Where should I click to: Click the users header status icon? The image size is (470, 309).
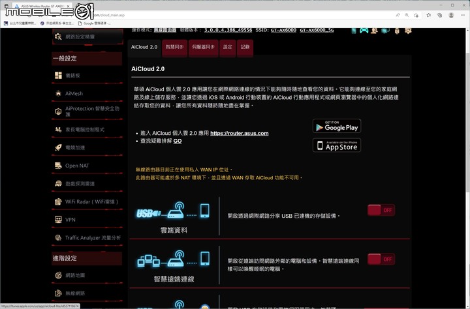point(374,31)
